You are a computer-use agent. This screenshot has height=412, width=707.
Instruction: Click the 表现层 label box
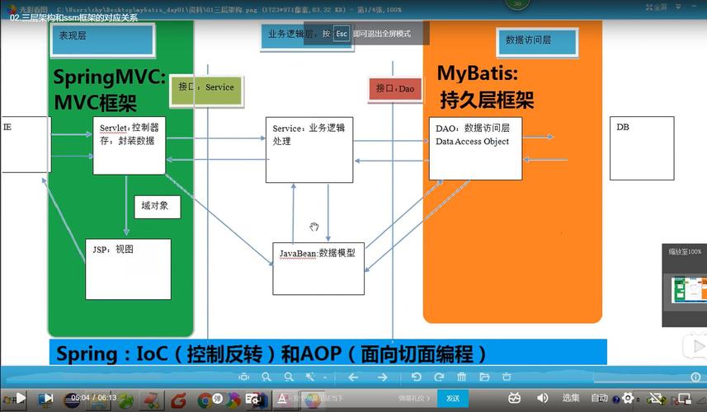(x=102, y=40)
